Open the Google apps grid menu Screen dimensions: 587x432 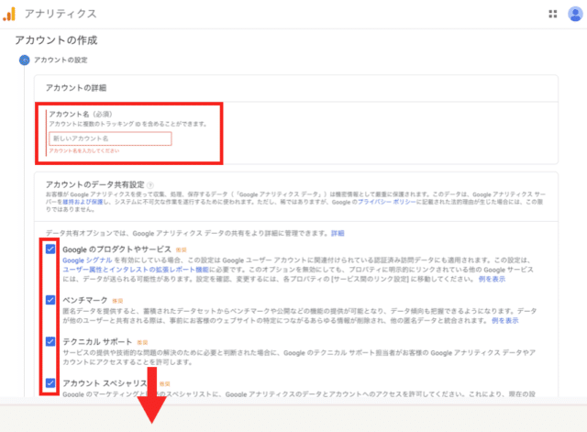552,14
